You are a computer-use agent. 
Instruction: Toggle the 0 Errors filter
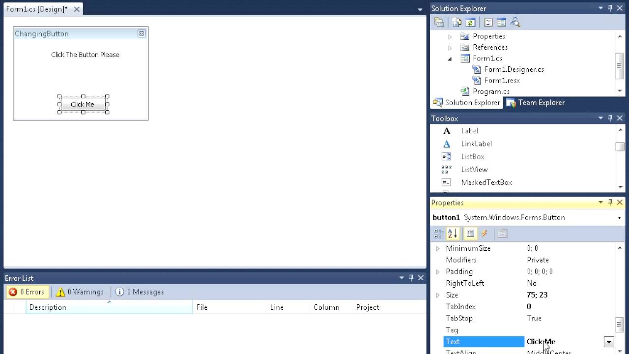(27, 292)
